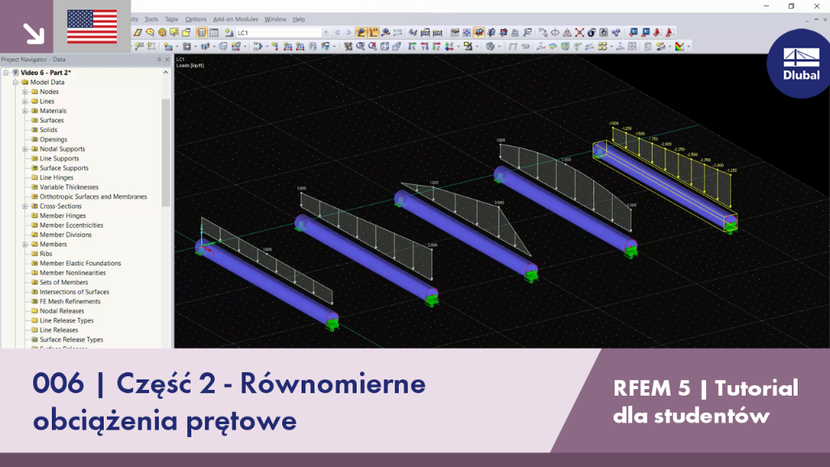The image size is (830, 467).
Task: Toggle the Project Navigator panel icon
Action: 202,32
